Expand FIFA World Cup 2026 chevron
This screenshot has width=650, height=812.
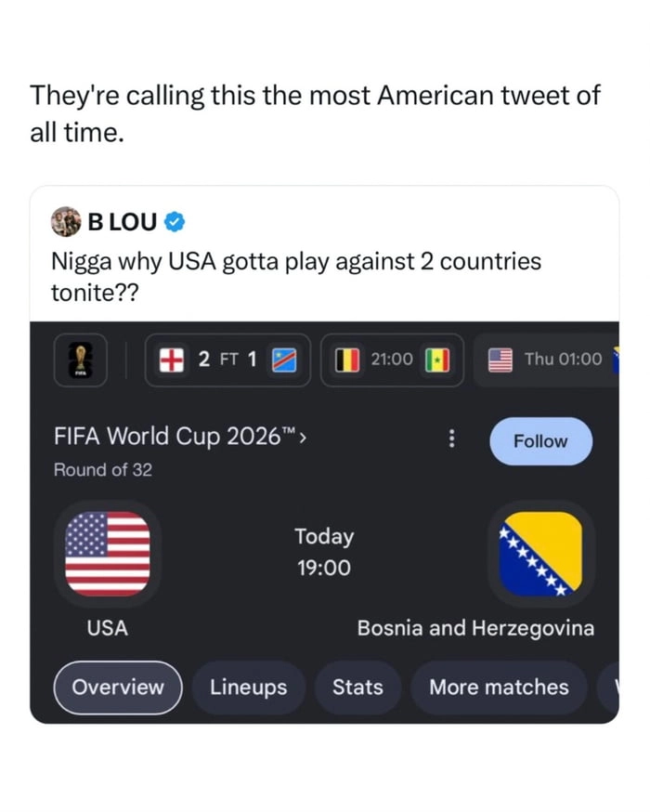point(303,439)
